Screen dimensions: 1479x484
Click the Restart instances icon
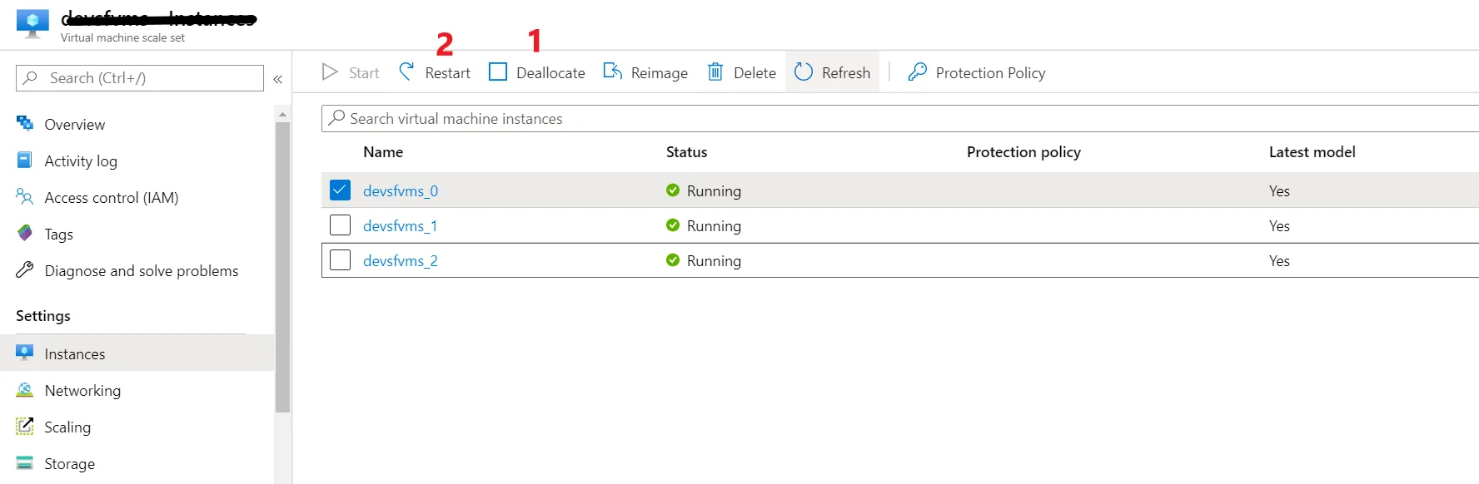[406, 72]
